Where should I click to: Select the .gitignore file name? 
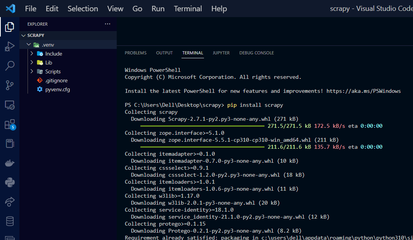56,80
